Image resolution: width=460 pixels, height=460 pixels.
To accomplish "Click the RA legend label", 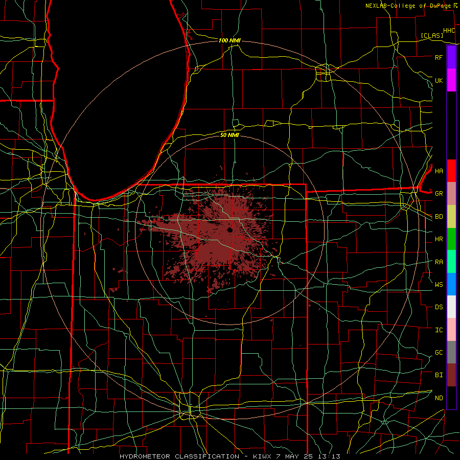I will click(439, 262).
